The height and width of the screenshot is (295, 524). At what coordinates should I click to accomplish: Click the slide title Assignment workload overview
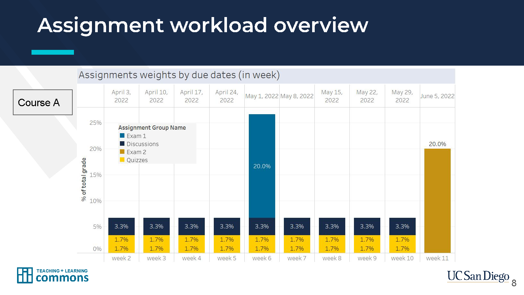pyautogui.click(x=203, y=25)
